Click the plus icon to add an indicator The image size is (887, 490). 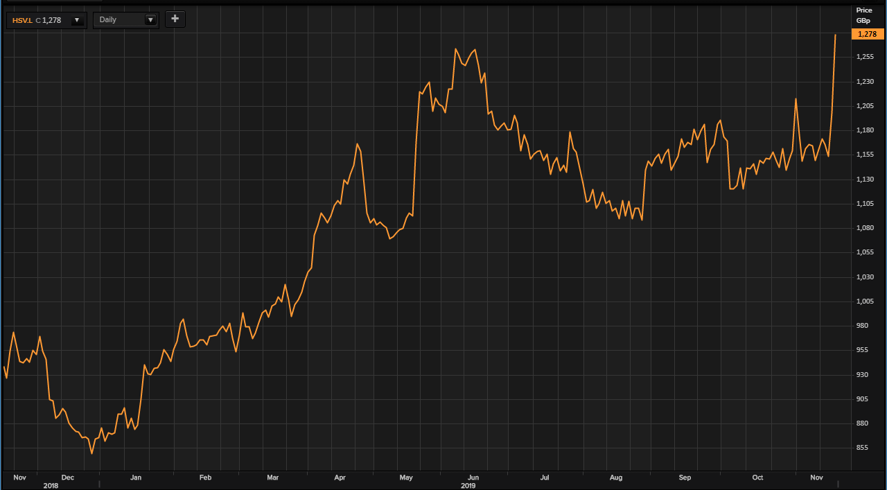point(175,19)
